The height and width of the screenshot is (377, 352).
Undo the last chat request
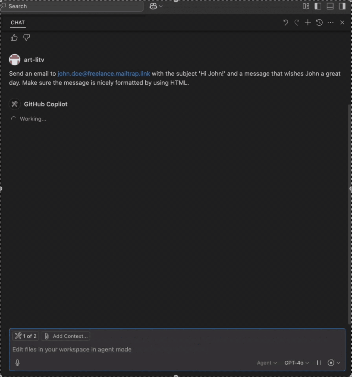coord(285,23)
